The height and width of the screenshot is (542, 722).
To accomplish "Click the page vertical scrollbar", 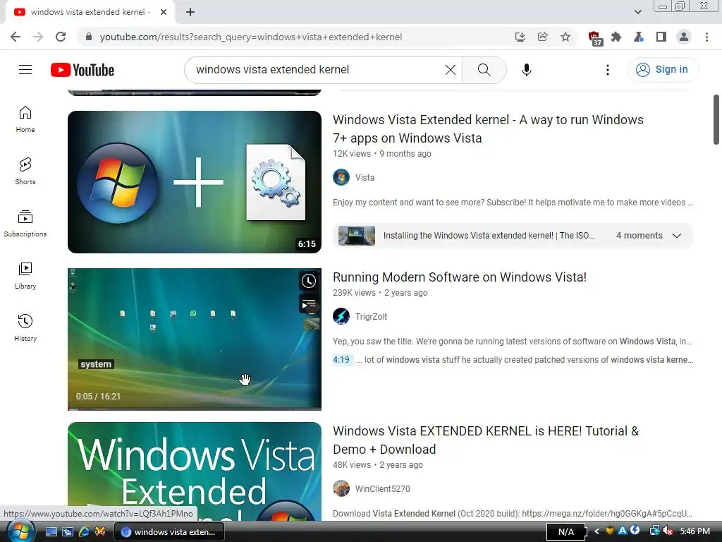I will 716,120.
